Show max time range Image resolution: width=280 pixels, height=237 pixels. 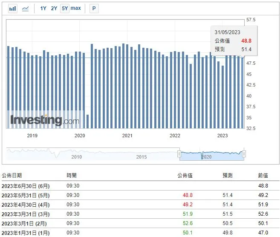click(76, 9)
